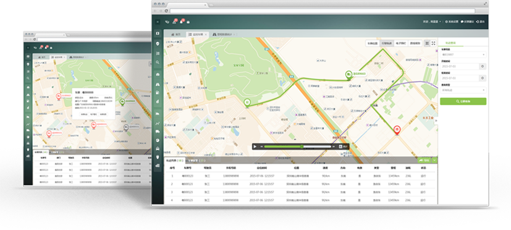Toggle the 电子围栏 map mode button
Image resolution: width=511 pixels, height=230 pixels.
coord(400,43)
